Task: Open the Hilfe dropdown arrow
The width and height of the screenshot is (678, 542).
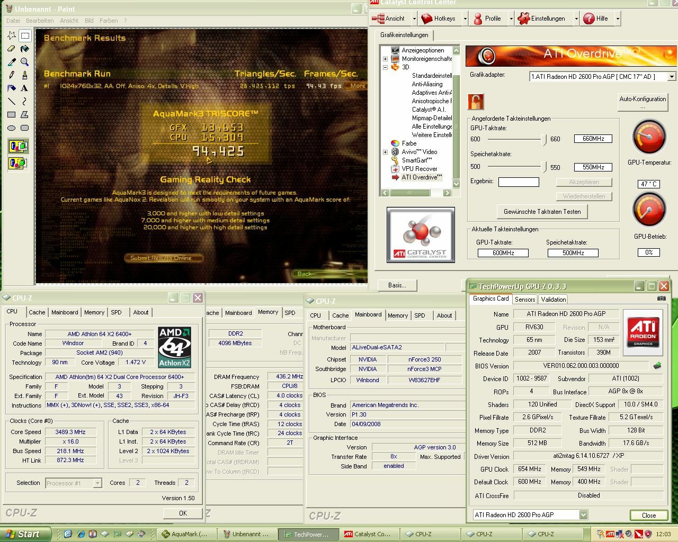Action: (617, 19)
